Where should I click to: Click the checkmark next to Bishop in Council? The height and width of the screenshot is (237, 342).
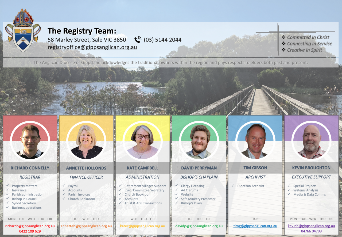pyautogui.click(x=7, y=199)
